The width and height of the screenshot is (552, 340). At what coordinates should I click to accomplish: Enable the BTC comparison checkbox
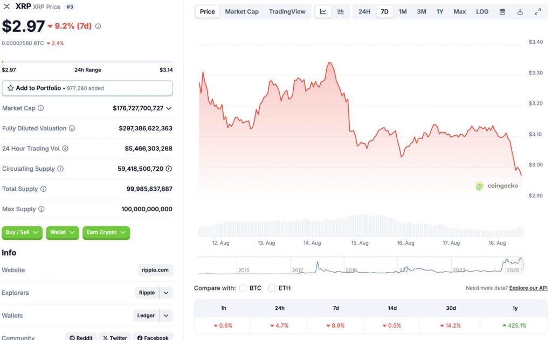click(x=243, y=288)
